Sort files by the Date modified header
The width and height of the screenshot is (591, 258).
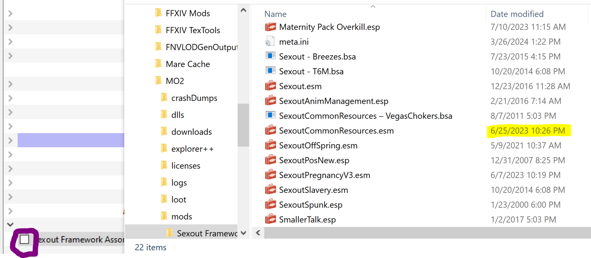pos(517,14)
